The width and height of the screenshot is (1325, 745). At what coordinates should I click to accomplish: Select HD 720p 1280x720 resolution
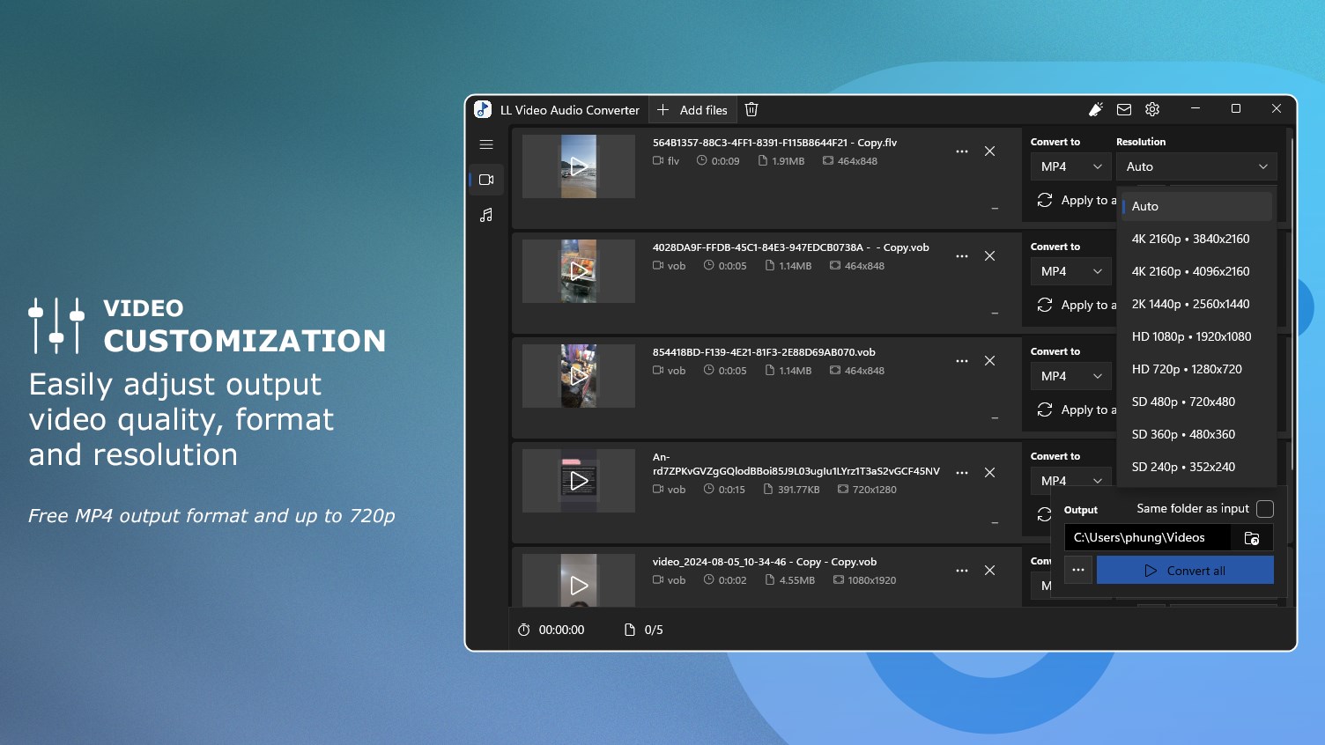point(1196,369)
